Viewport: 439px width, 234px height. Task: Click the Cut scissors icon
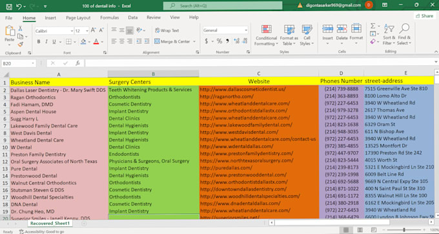point(20,28)
